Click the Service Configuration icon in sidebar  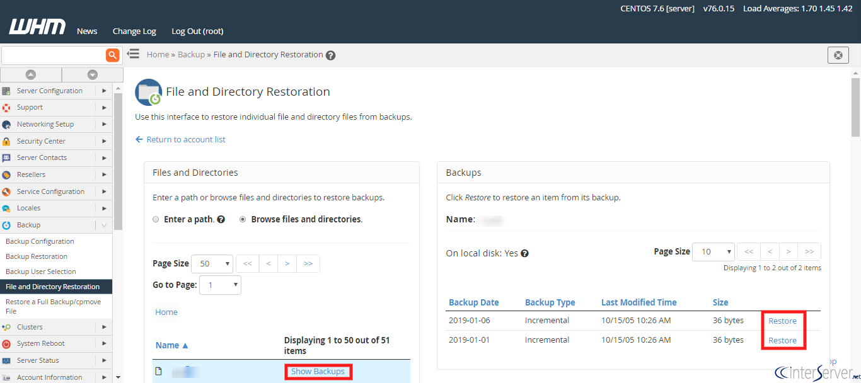tap(6, 192)
